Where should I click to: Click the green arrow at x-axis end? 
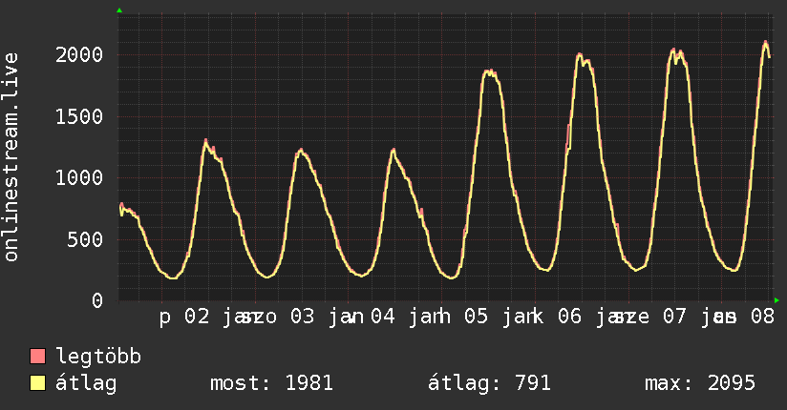coord(776,300)
